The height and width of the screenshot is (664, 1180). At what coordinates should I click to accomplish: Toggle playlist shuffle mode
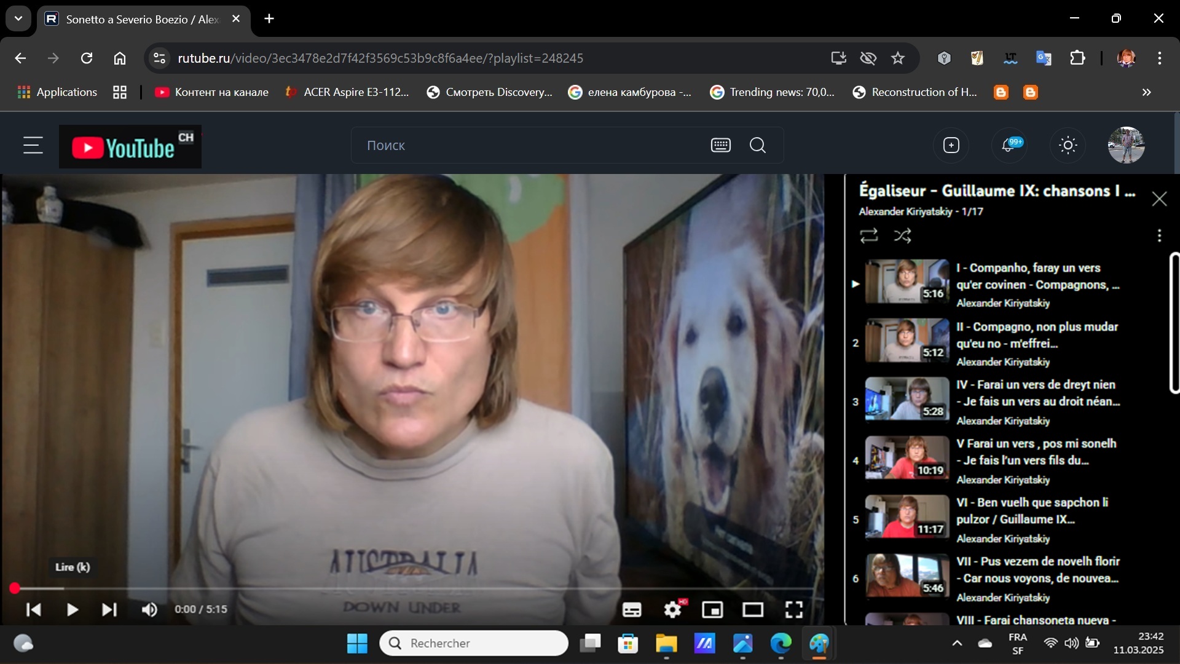coord(902,235)
